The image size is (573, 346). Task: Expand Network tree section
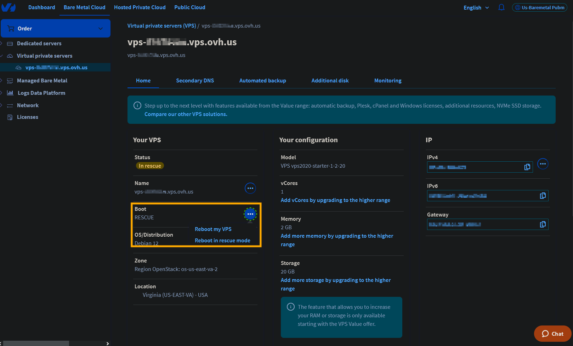1,105
